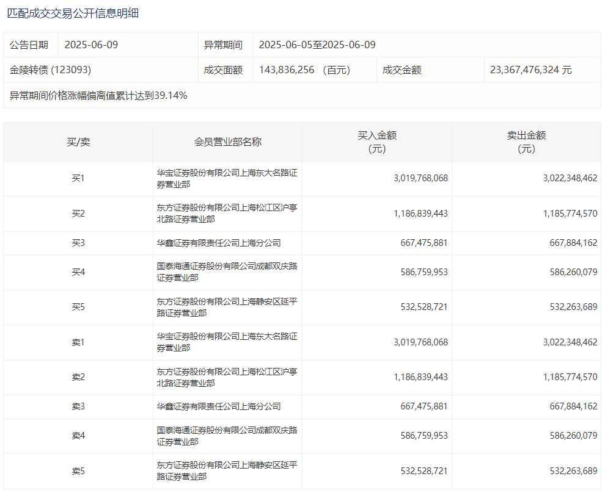605x493 pixels.
Task: Click the 买入金额 value in row 买4
Action: [x=420, y=272]
